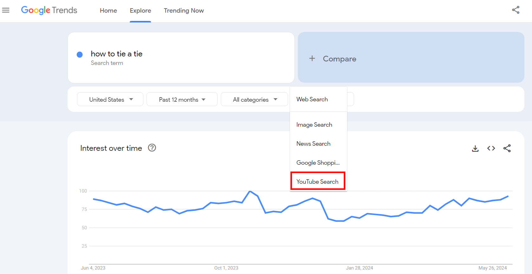This screenshot has width=532, height=274.
Task: Edit the 'how to tie a tie' term
Action: coord(116,54)
